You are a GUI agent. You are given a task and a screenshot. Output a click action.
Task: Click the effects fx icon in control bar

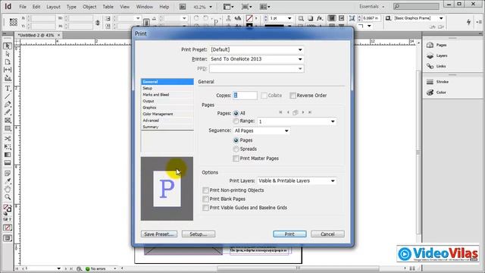pos(320,18)
